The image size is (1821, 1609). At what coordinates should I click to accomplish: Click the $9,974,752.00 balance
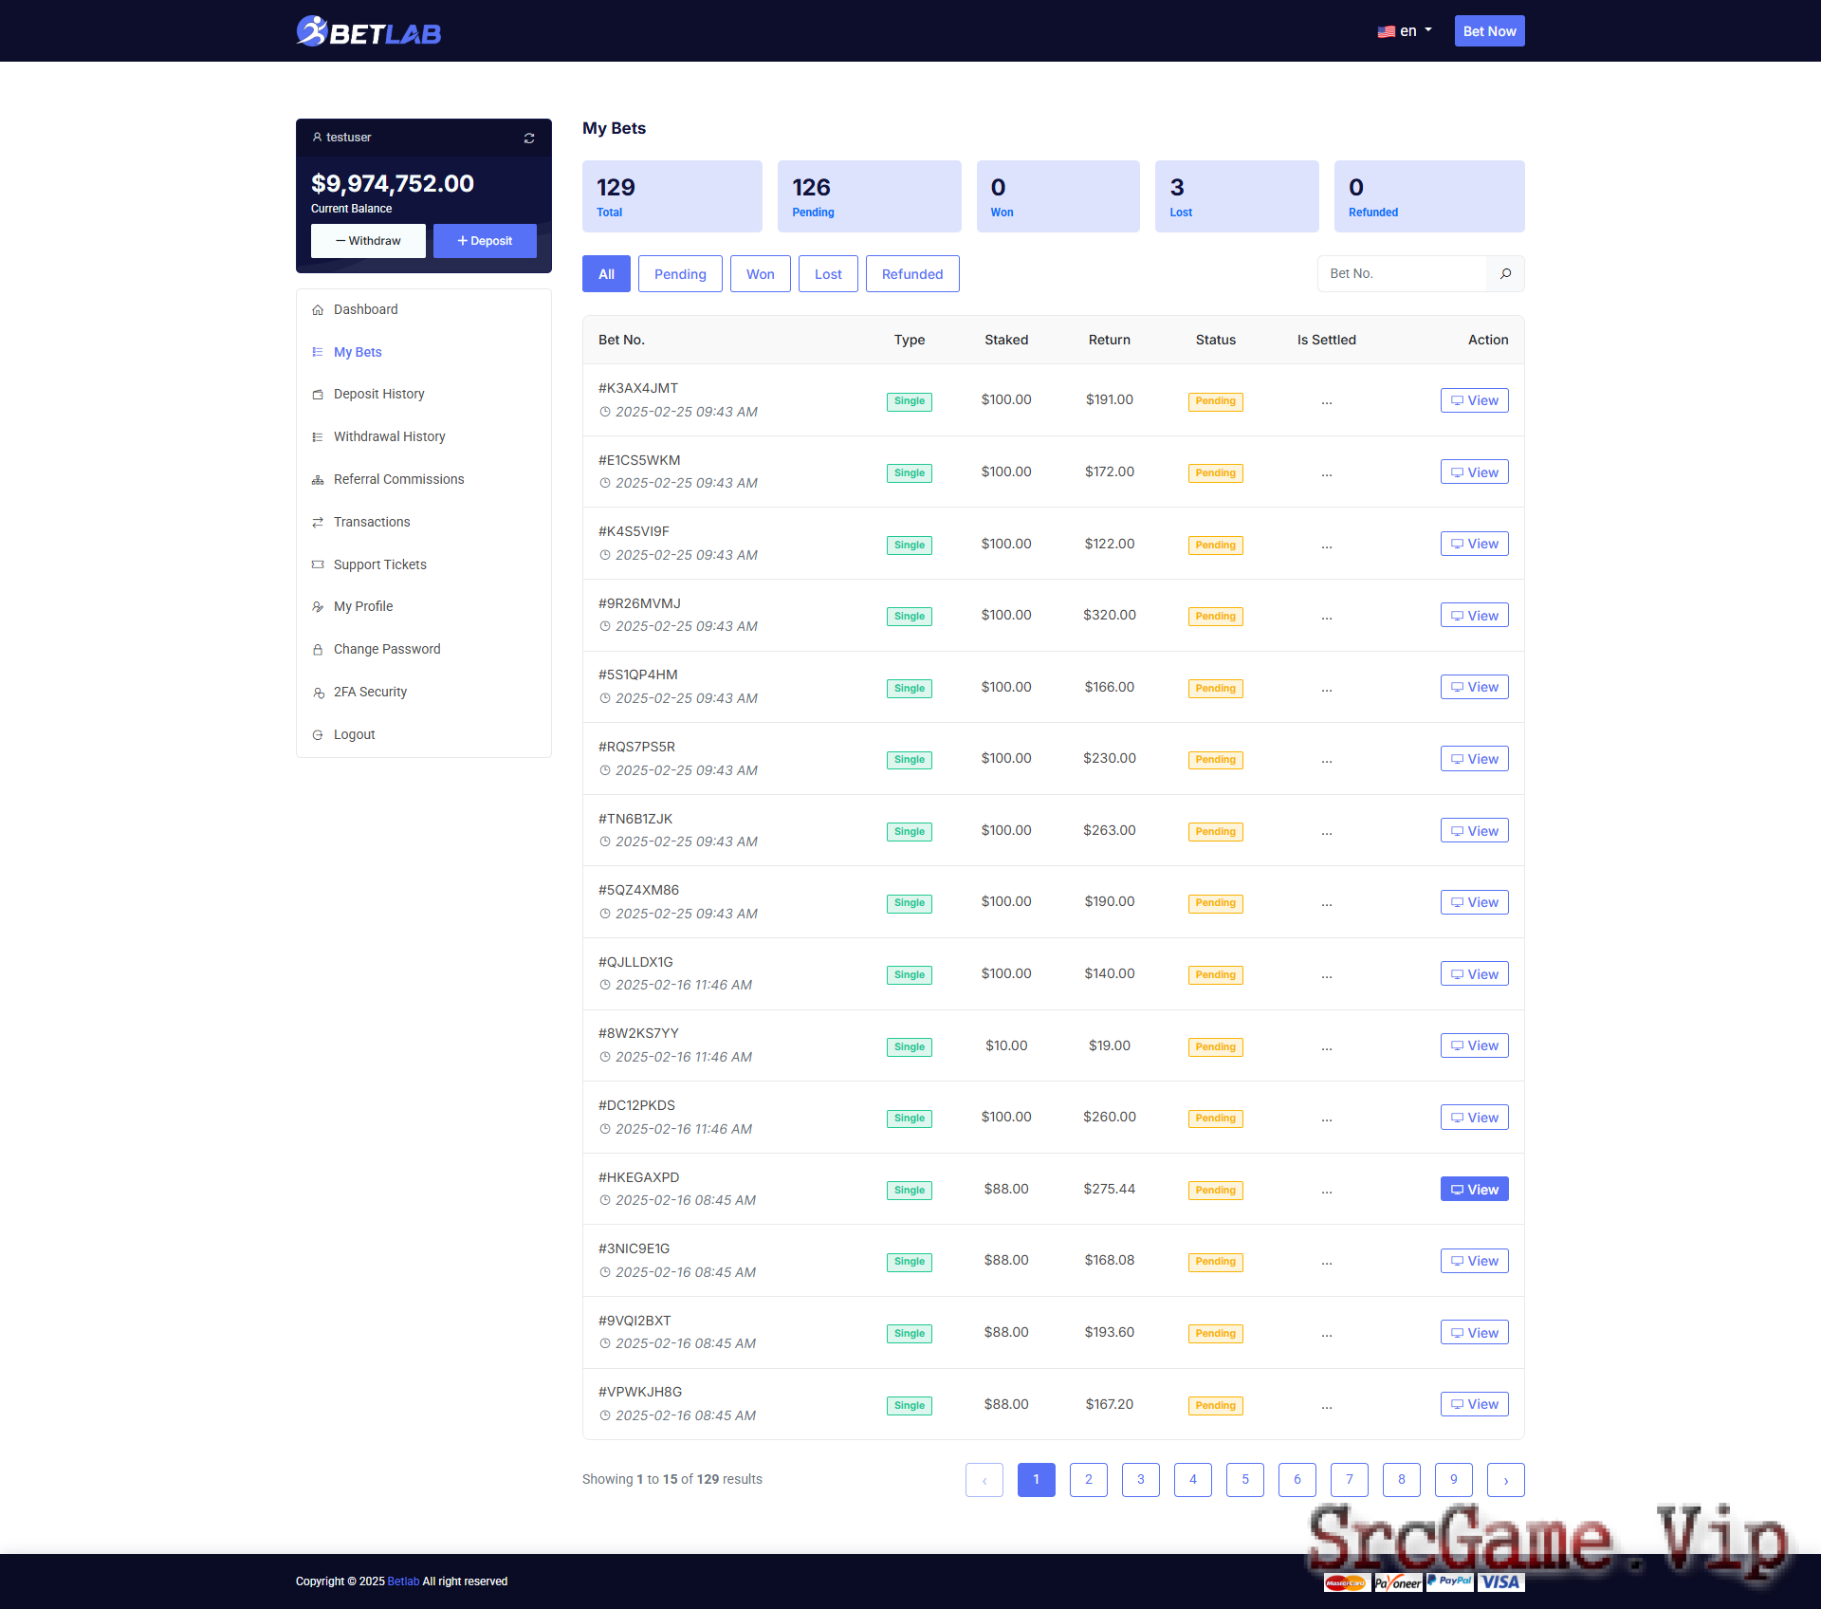point(393,183)
